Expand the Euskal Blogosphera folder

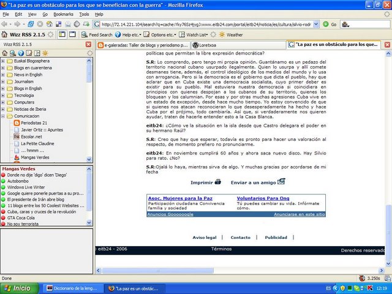[3, 61]
